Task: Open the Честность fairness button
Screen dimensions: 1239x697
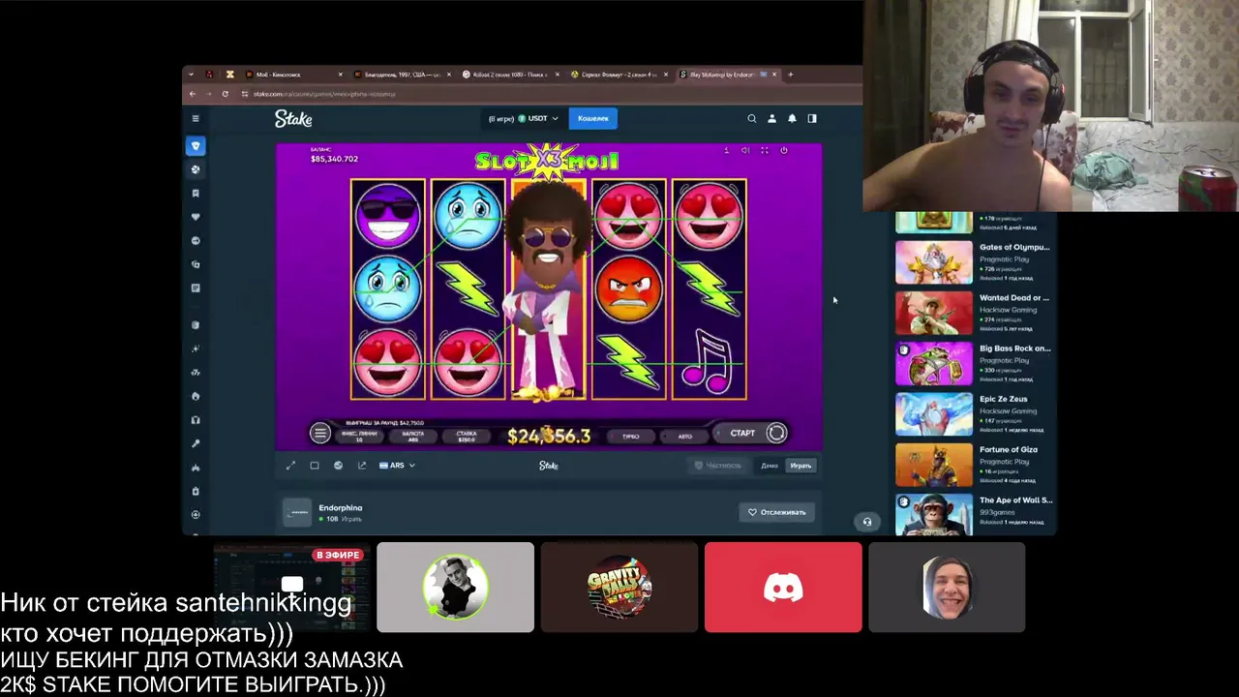Action: point(717,466)
